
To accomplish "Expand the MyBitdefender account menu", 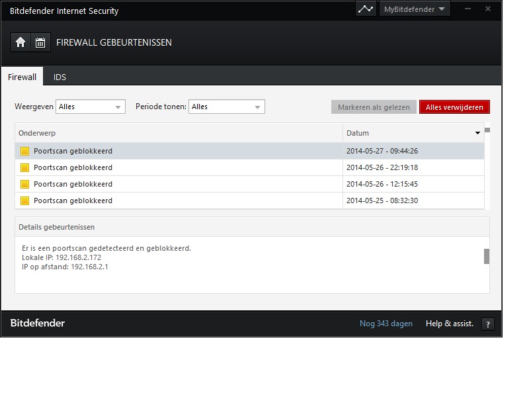I will pyautogui.click(x=415, y=9).
